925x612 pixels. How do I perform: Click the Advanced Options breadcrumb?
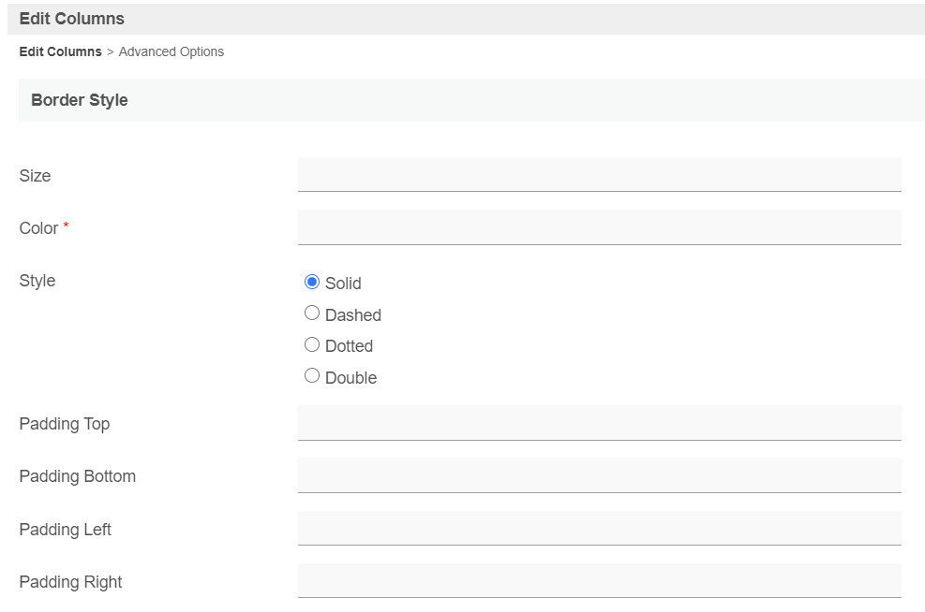[x=172, y=52]
